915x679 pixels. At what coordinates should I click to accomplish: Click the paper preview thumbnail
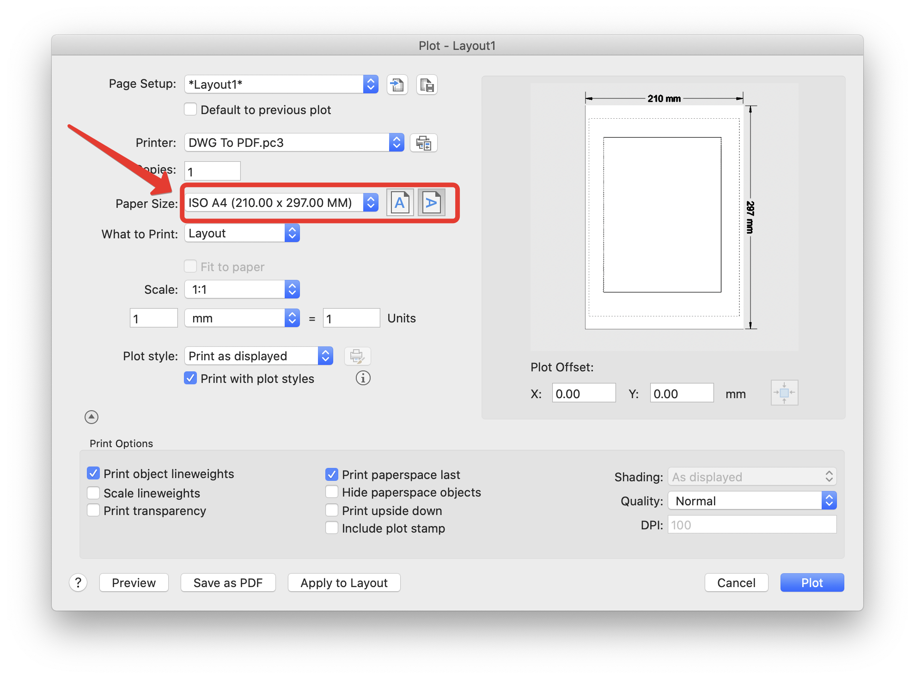coord(665,217)
